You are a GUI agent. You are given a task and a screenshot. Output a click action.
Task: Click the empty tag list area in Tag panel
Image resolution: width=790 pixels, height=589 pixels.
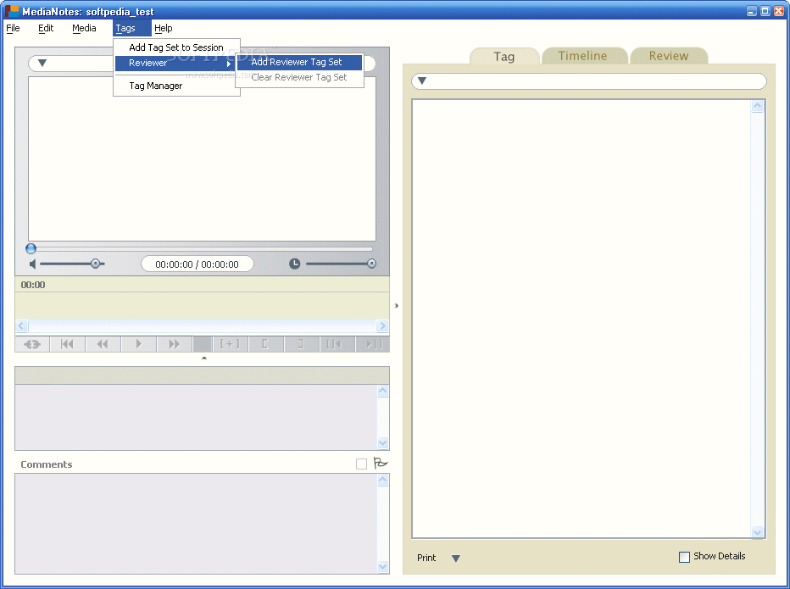[581, 319]
